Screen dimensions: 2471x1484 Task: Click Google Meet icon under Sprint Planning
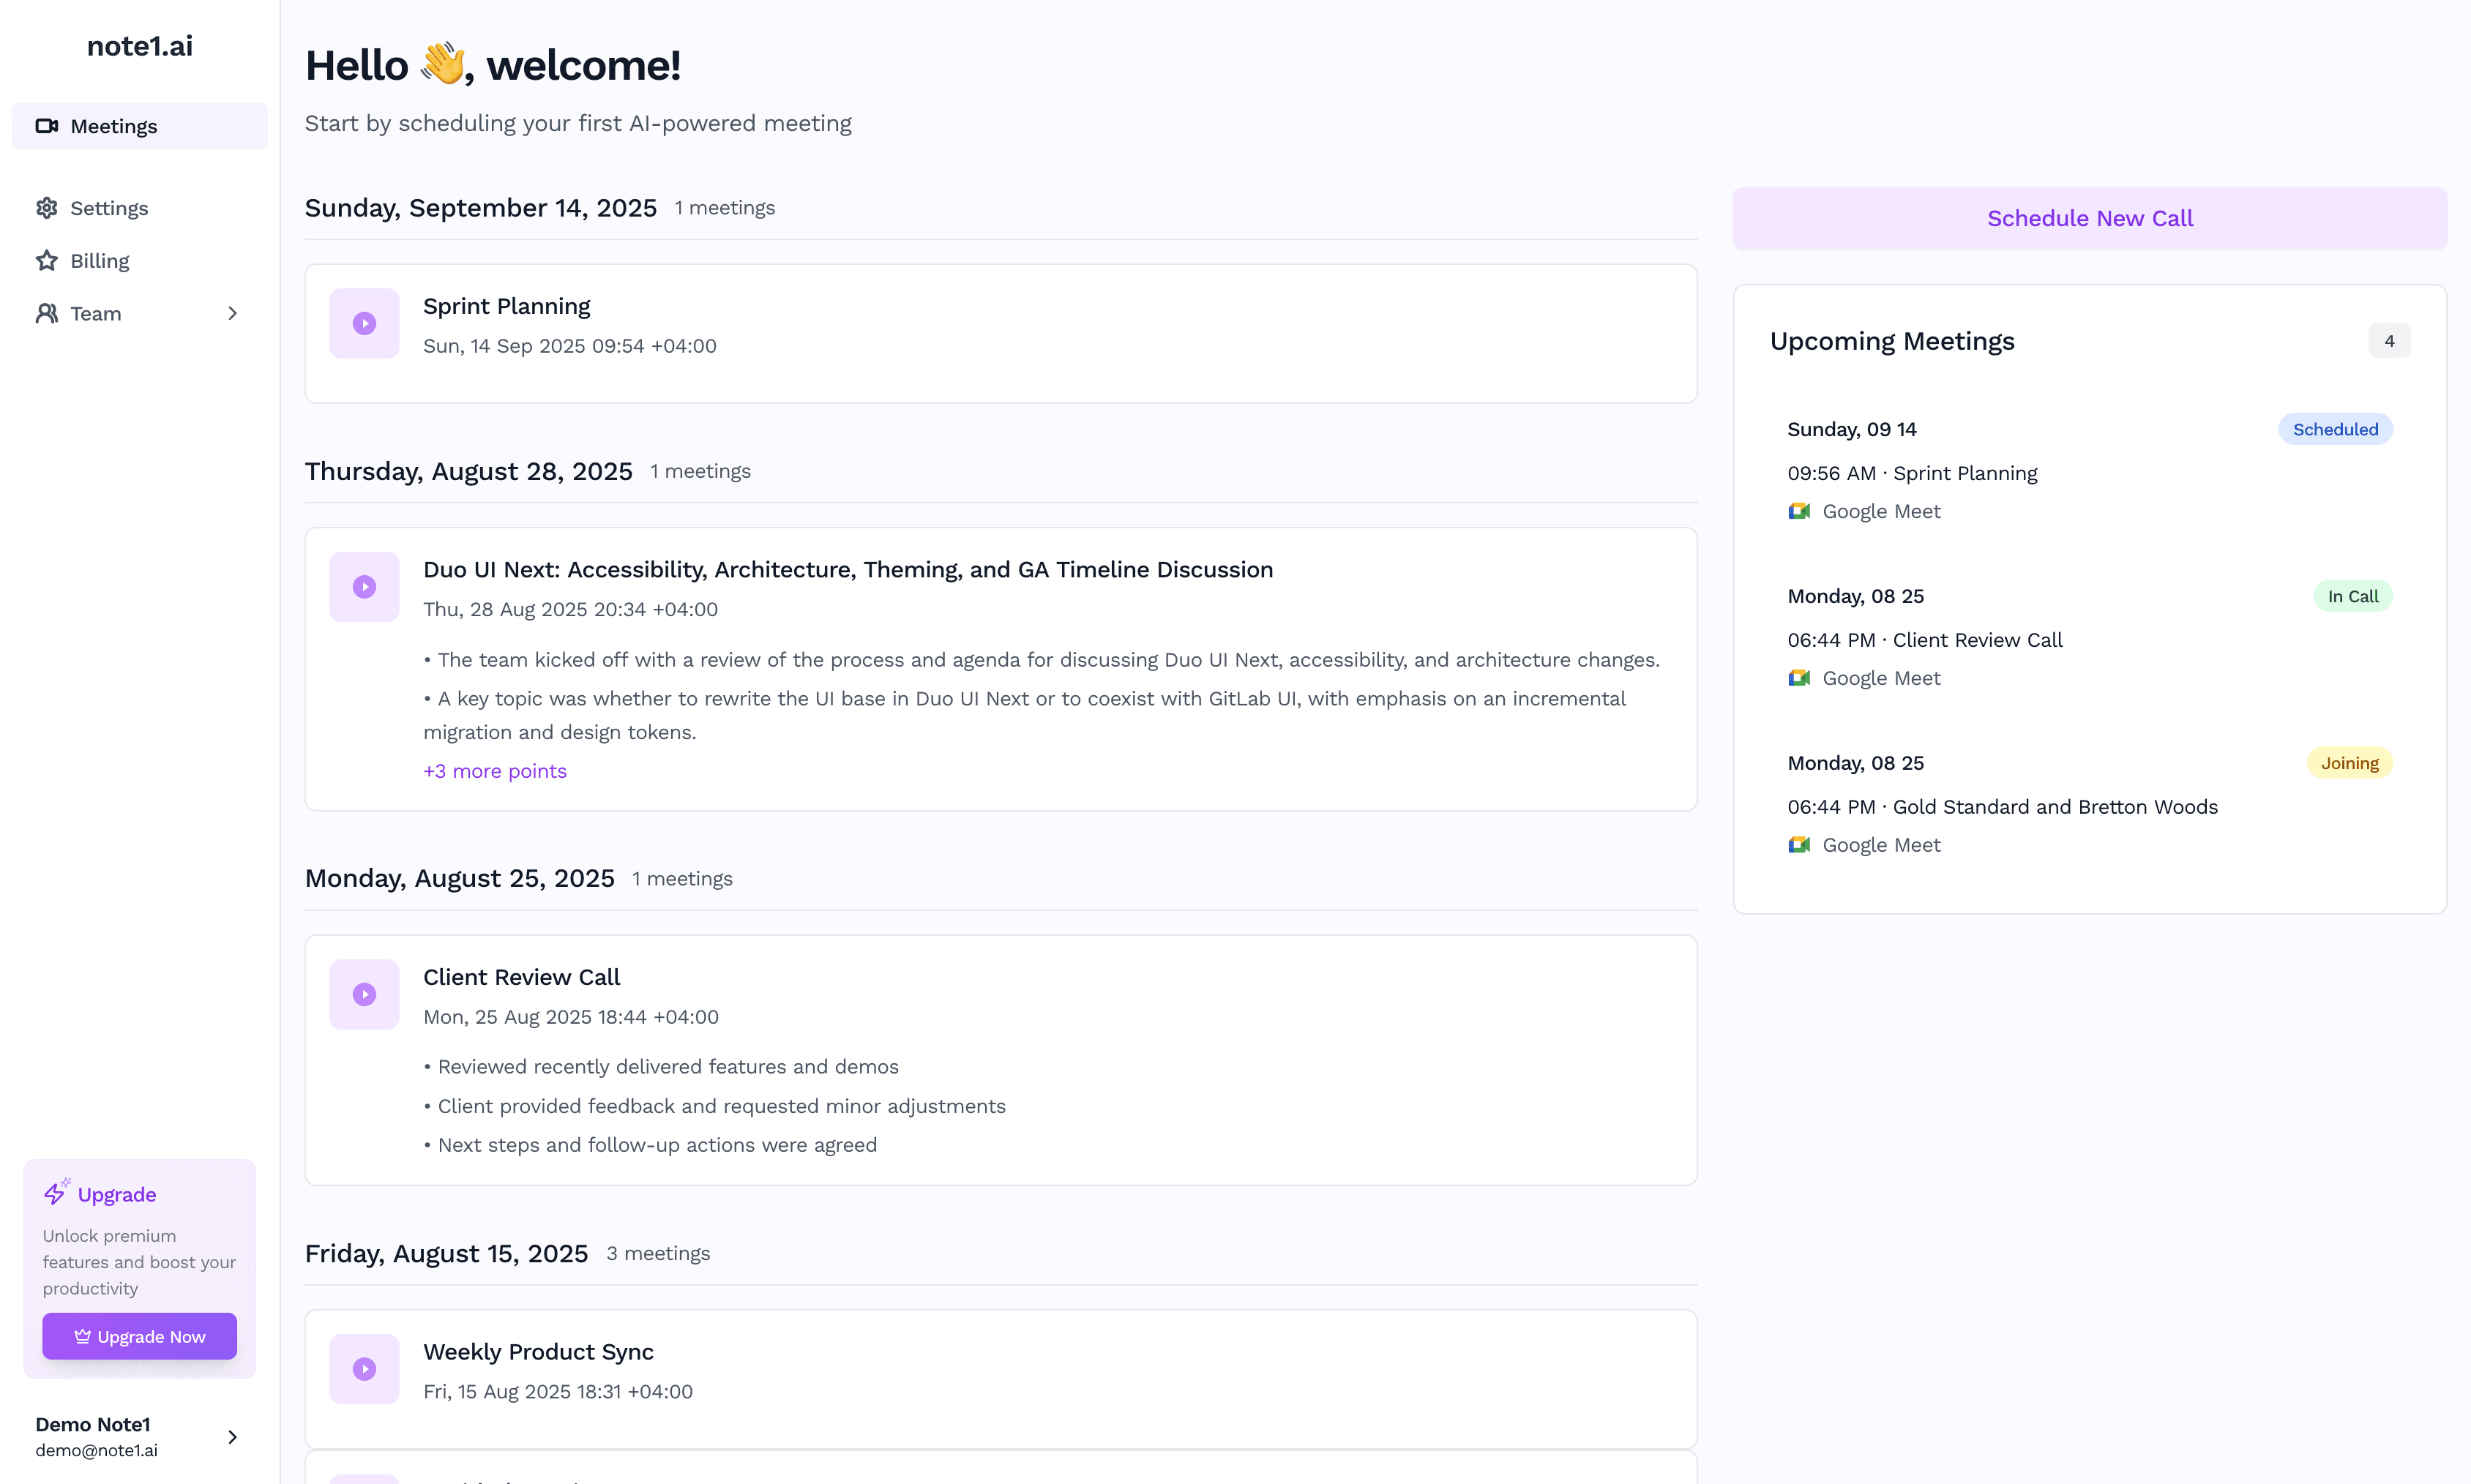(x=1799, y=511)
